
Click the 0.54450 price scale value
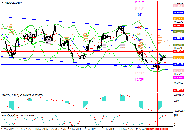click(x=179, y=83)
